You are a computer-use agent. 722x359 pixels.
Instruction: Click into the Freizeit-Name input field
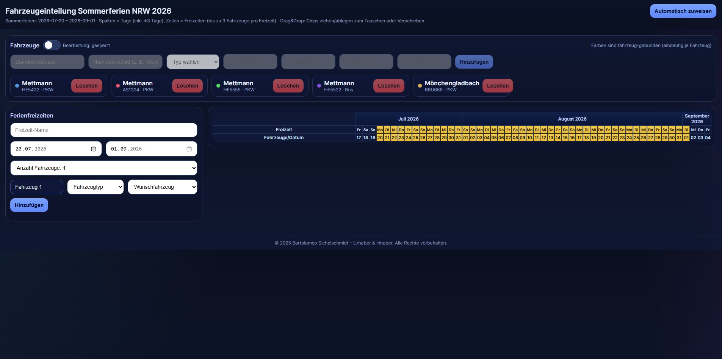pos(104,130)
